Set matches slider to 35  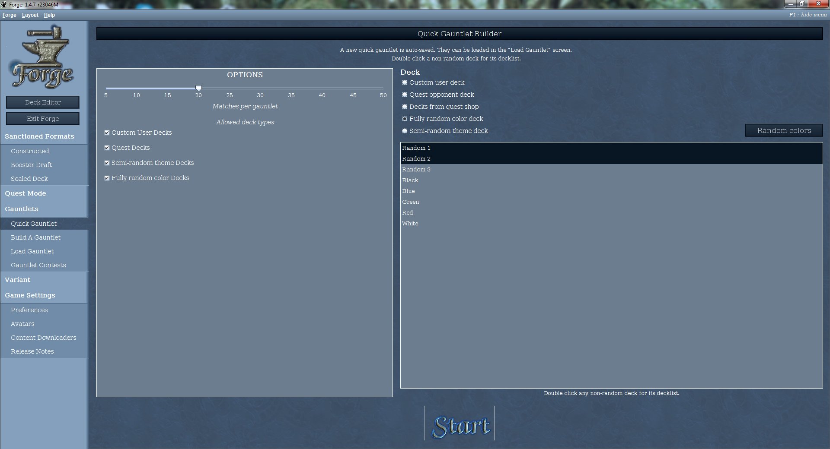[291, 88]
